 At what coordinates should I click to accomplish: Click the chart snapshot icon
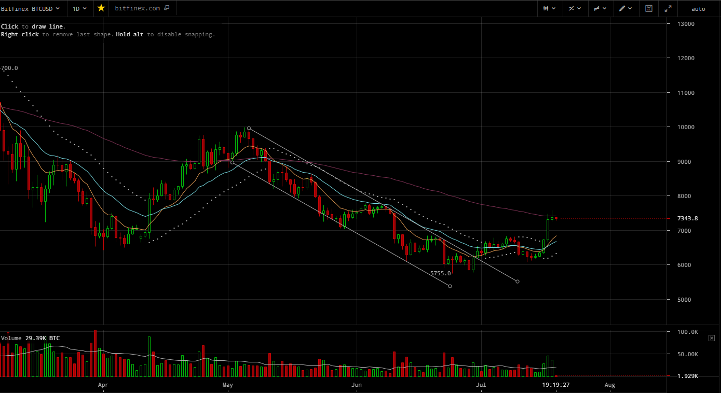649,8
